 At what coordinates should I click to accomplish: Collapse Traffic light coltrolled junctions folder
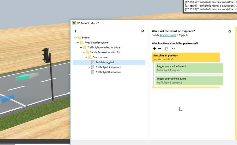81,48
